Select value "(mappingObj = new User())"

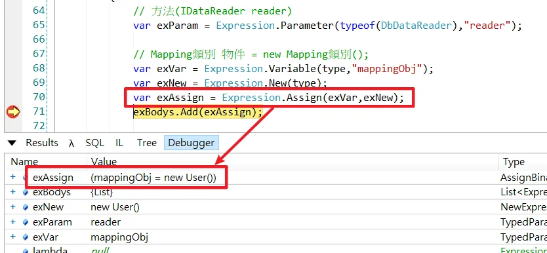153,178
